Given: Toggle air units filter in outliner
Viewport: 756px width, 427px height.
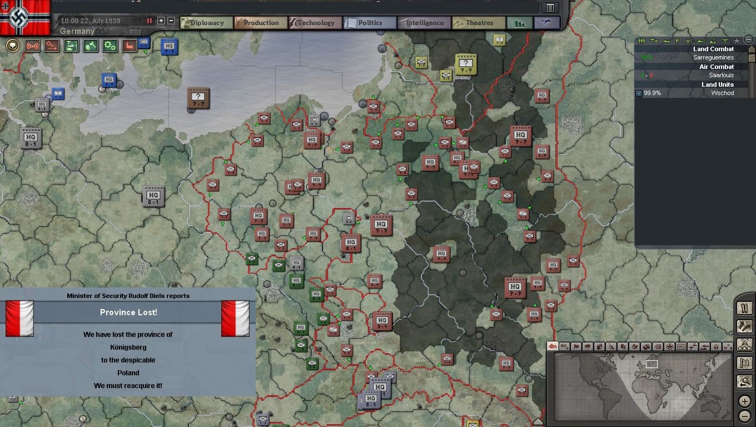Looking at the screenshot, I should [653, 41].
